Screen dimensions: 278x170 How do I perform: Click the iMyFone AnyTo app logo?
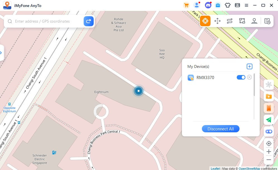tap(7, 5)
